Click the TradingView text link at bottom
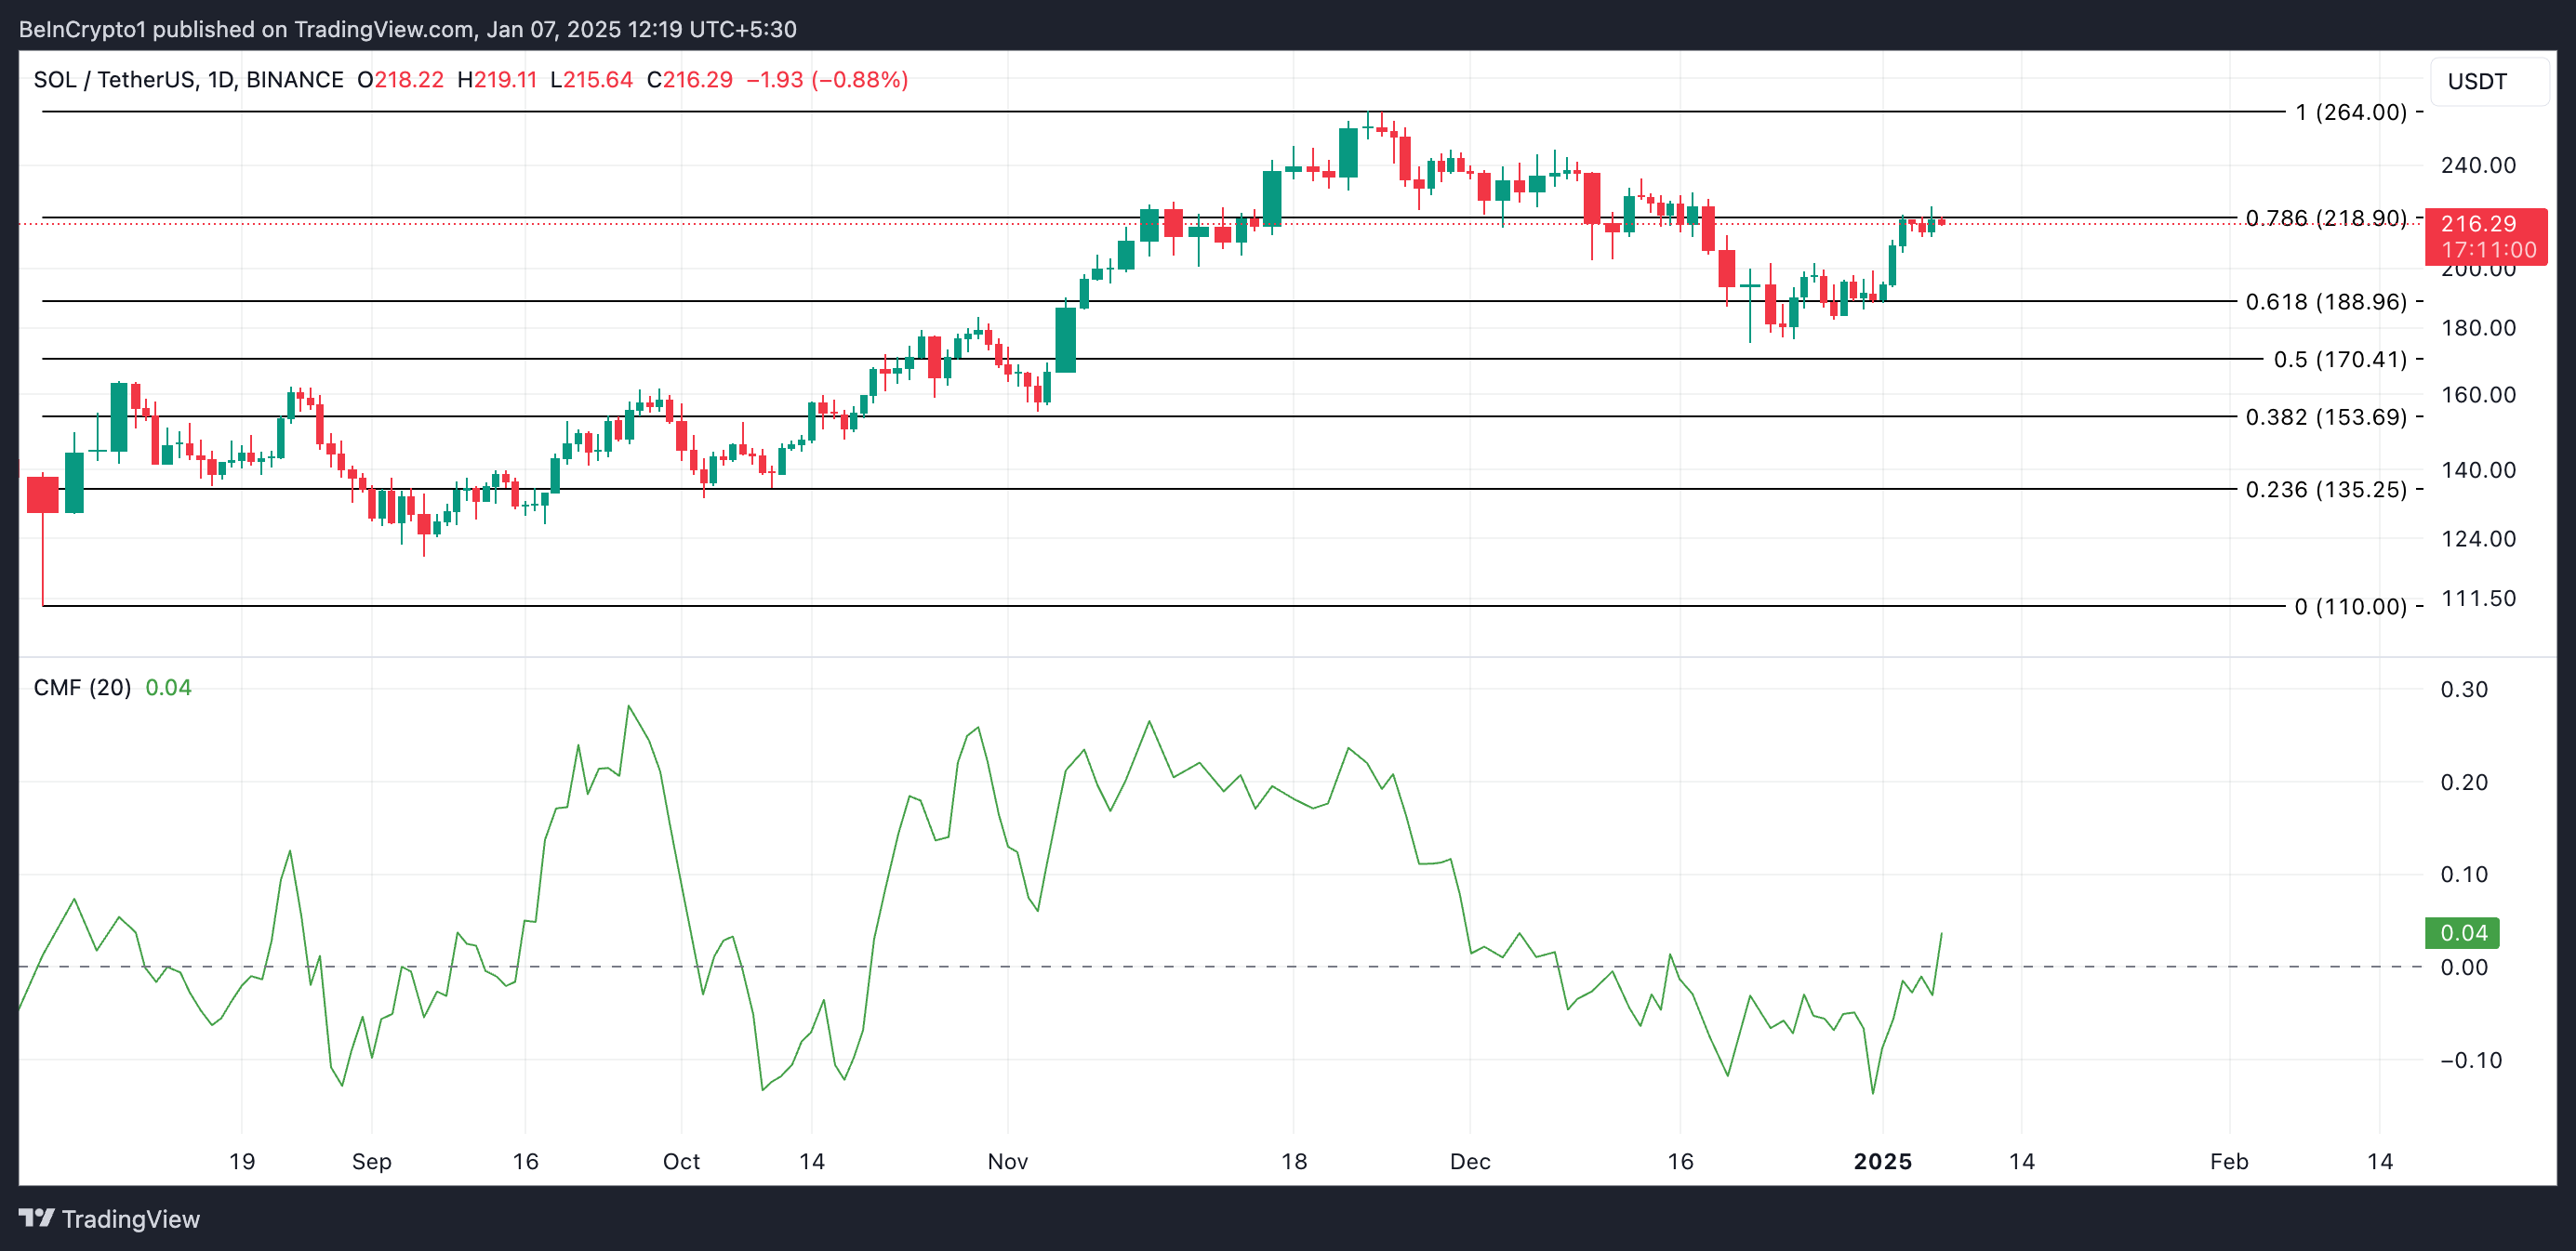Image resolution: width=2576 pixels, height=1251 pixels. (130, 1219)
